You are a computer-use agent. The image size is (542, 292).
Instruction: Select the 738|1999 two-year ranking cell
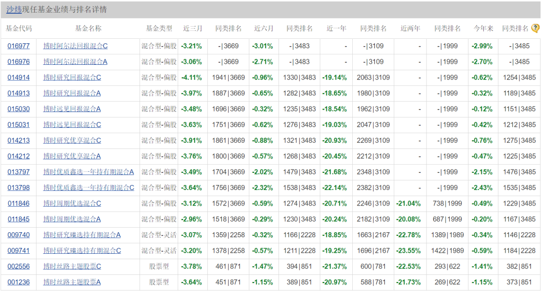click(x=447, y=204)
